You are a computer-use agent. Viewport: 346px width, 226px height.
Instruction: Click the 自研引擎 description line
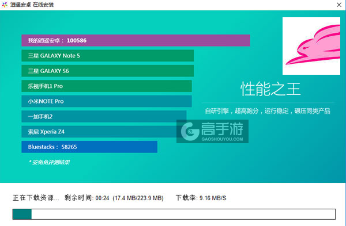pos(268,111)
